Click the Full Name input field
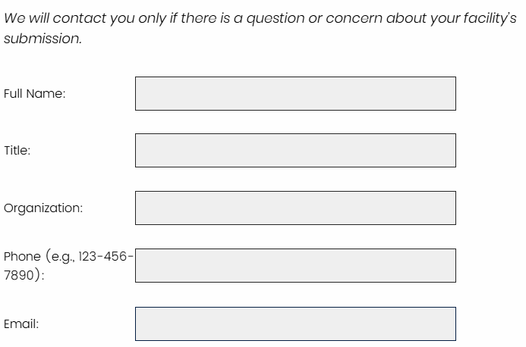This screenshot has height=347, width=526. click(295, 93)
